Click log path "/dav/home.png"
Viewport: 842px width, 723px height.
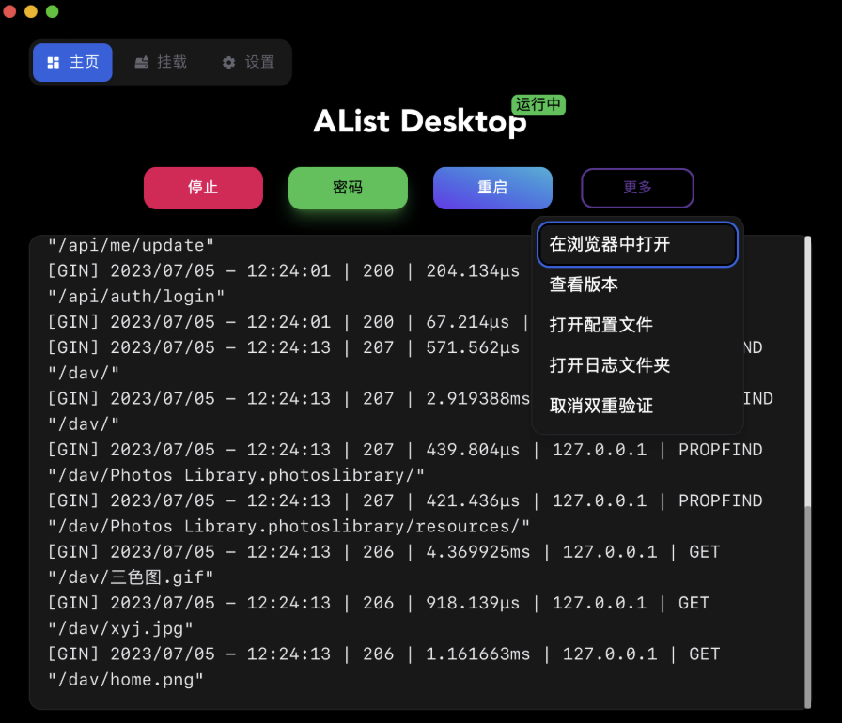[x=126, y=680]
